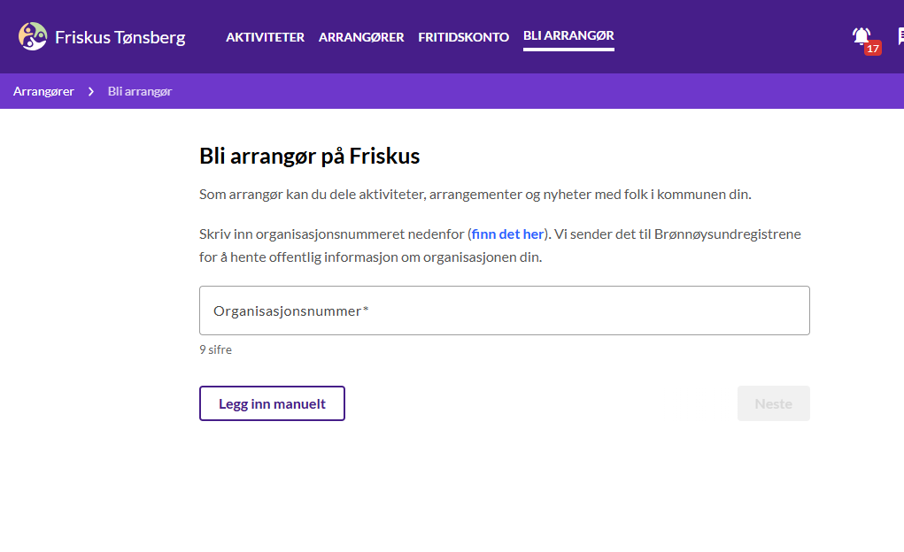Image resolution: width=904 pixels, height=552 pixels.
Task: Open the notifications bell icon
Action: click(x=862, y=37)
